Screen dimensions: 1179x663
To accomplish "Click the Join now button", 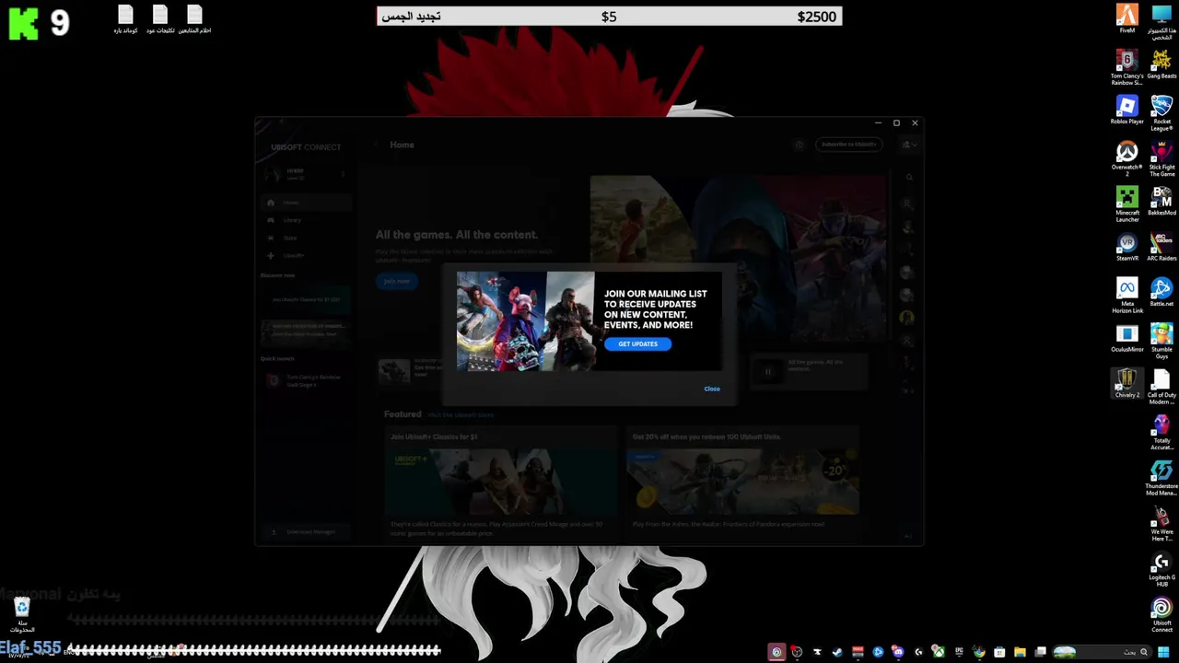I will 396,281.
